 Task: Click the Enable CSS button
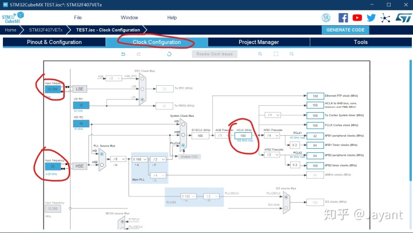(x=189, y=157)
